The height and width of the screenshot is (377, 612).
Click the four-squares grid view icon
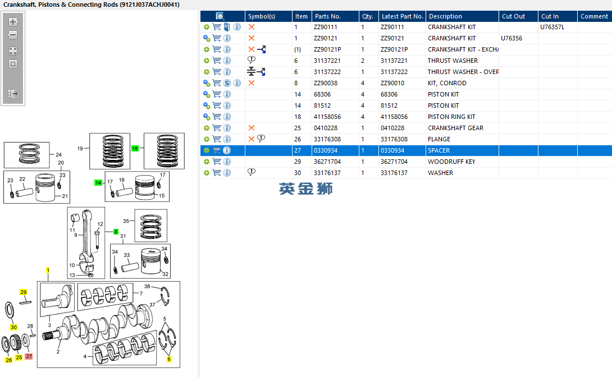coord(13,50)
